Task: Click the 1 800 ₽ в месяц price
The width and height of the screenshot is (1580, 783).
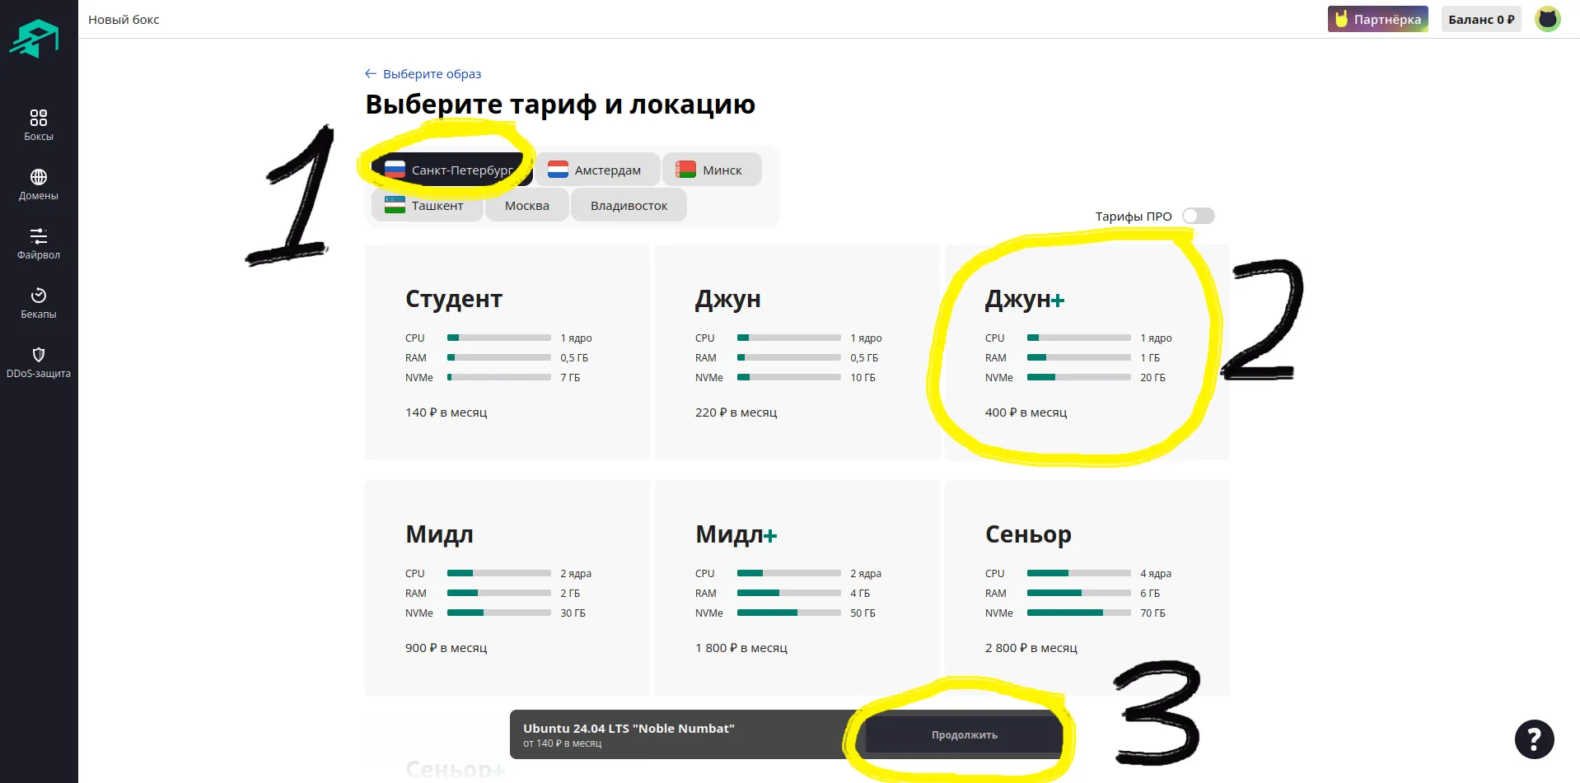Action: (741, 648)
